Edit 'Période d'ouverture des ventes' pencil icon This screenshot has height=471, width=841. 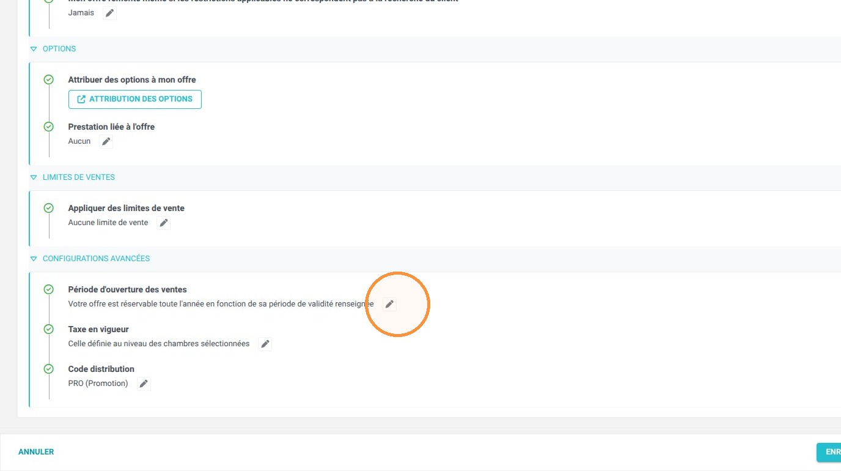click(x=389, y=304)
